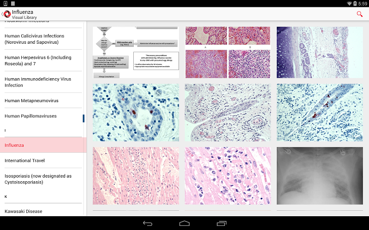This screenshot has width=369, height=230.
Task: Select Human Metapneumovirus in the list
Action: [x=43, y=100]
